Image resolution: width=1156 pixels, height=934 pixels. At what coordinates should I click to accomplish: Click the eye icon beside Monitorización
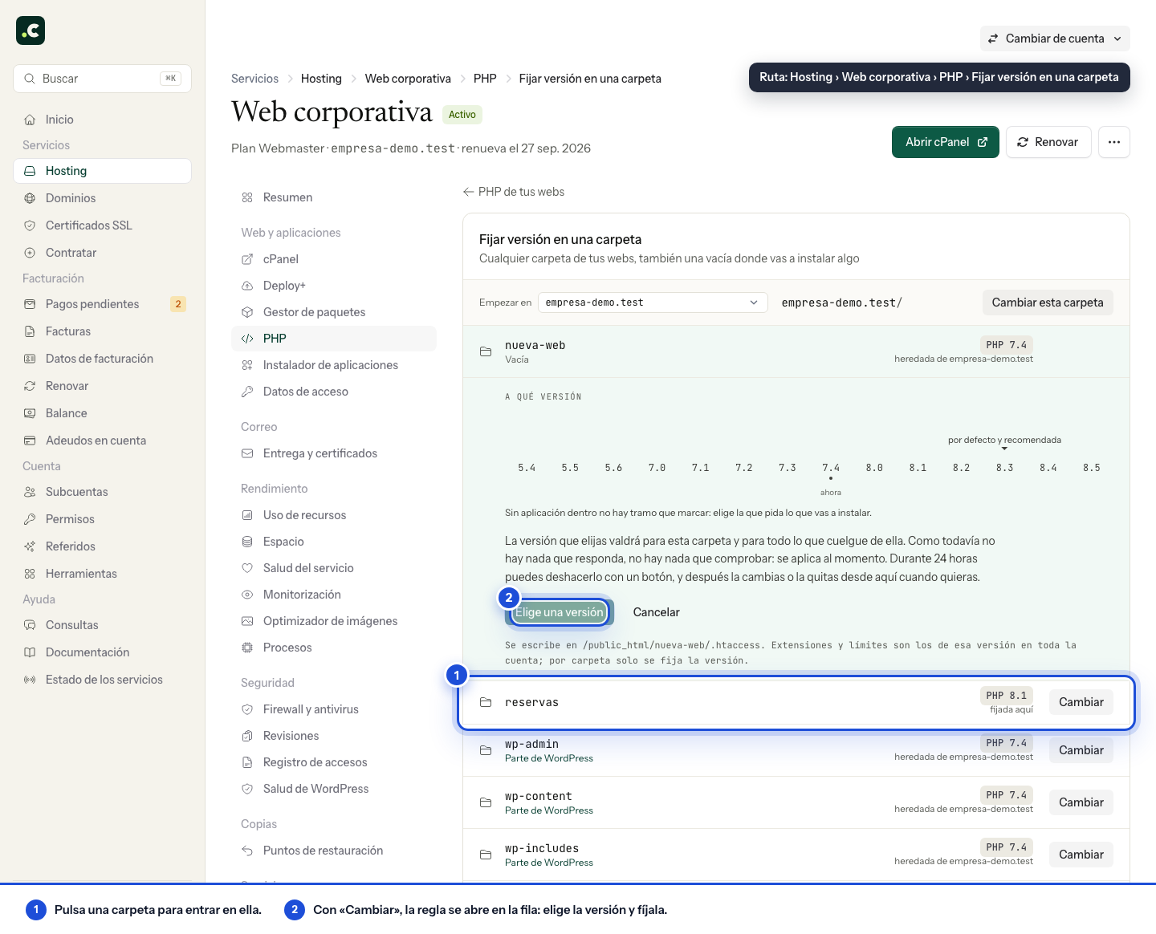pos(247,595)
